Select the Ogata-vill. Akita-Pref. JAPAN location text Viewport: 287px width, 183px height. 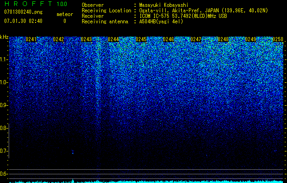[x=204, y=11]
